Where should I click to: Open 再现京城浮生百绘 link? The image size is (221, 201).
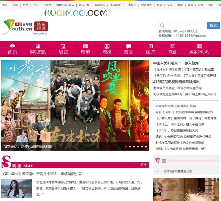click(189, 88)
